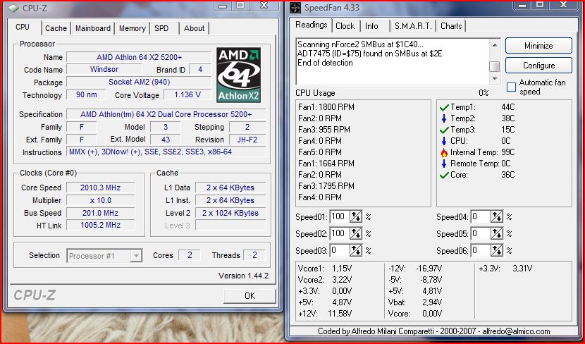Adjust the Speed01 spinner arrows
This screenshot has height=344, width=585.
pyautogui.click(x=355, y=217)
